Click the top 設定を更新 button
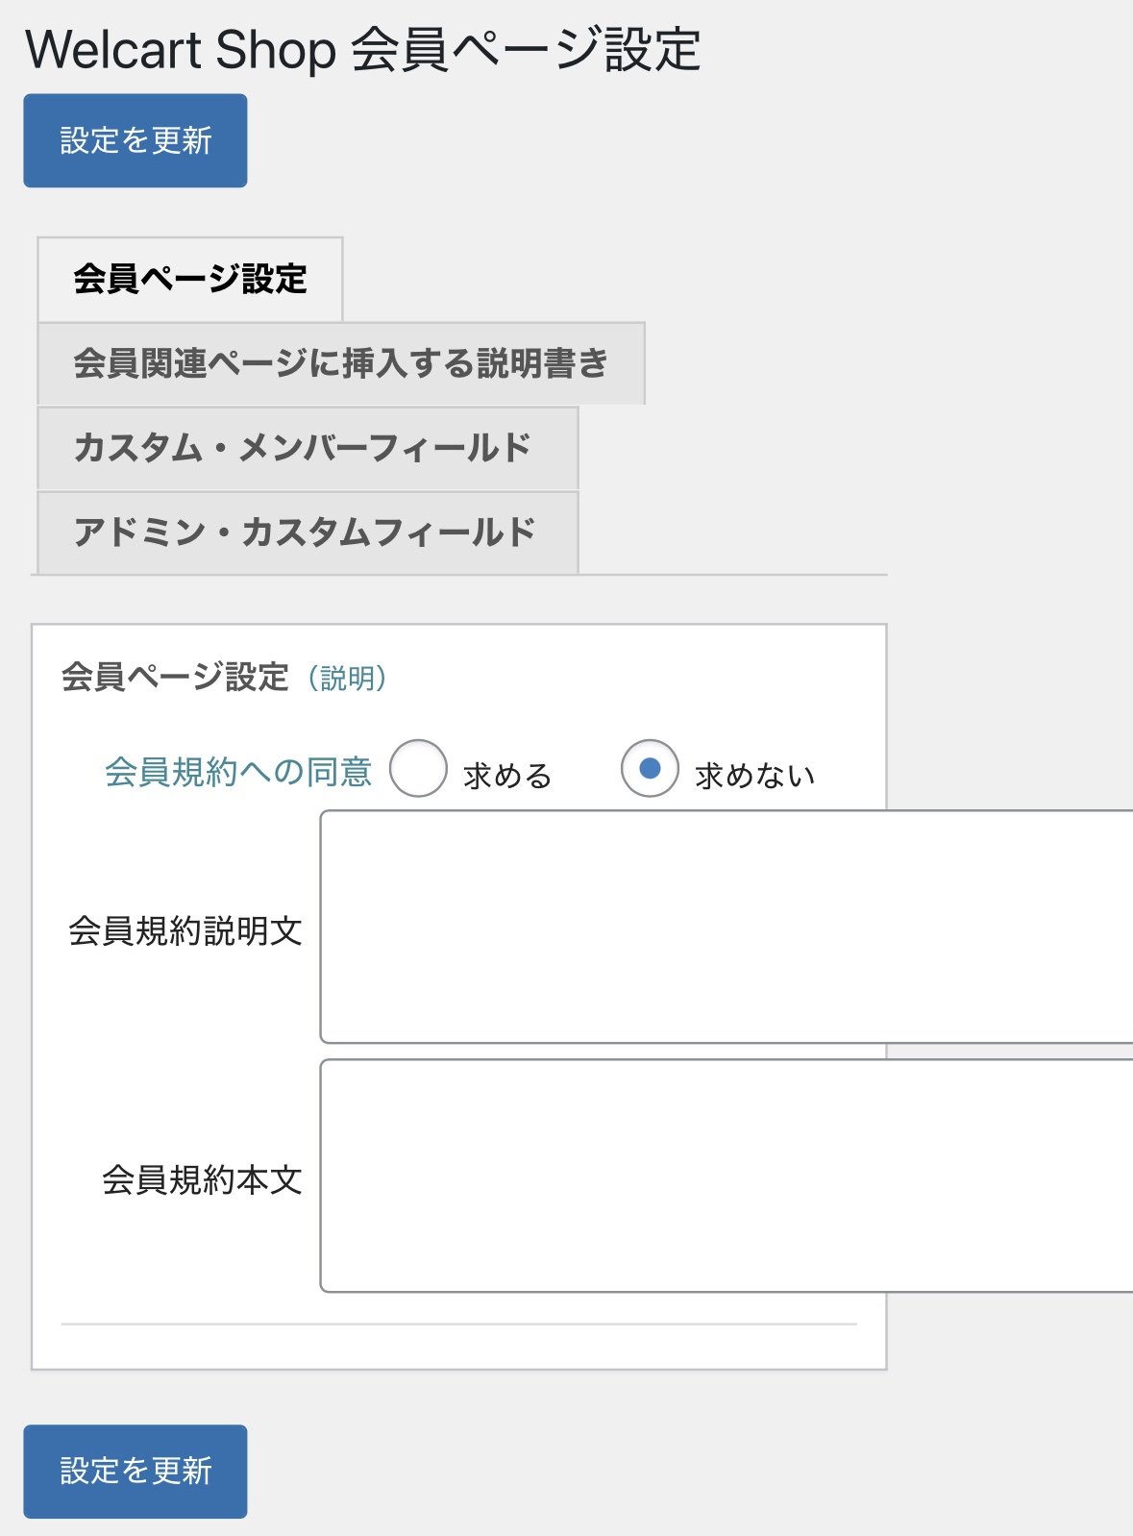The image size is (1133, 1536). coord(135,140)
